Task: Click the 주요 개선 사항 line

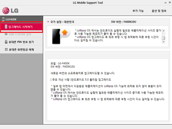Action: point(81,80)
